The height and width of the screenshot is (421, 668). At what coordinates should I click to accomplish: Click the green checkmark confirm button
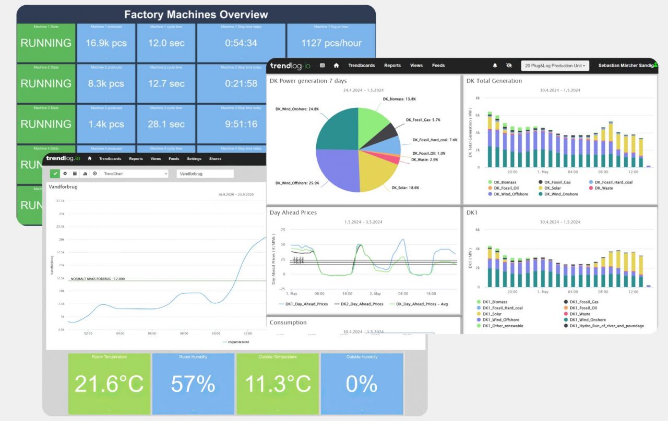tap(55, 173)
